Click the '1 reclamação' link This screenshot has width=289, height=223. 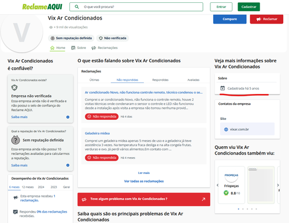coord(38,198)
